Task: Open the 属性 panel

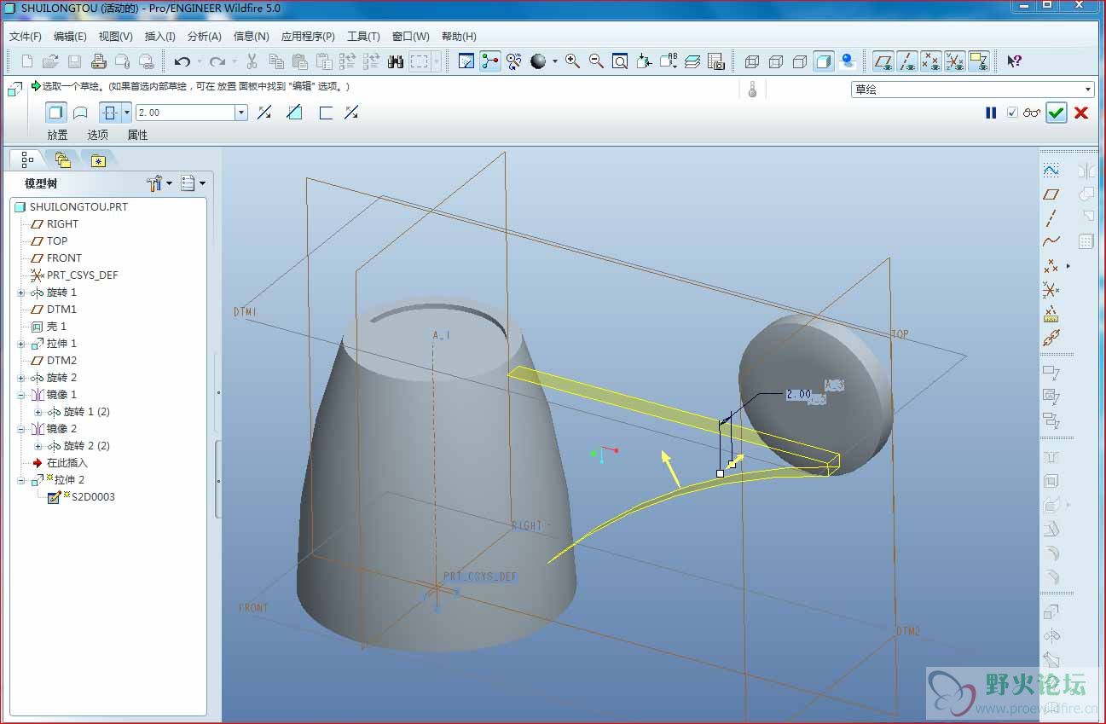Action: coord(137,135)
